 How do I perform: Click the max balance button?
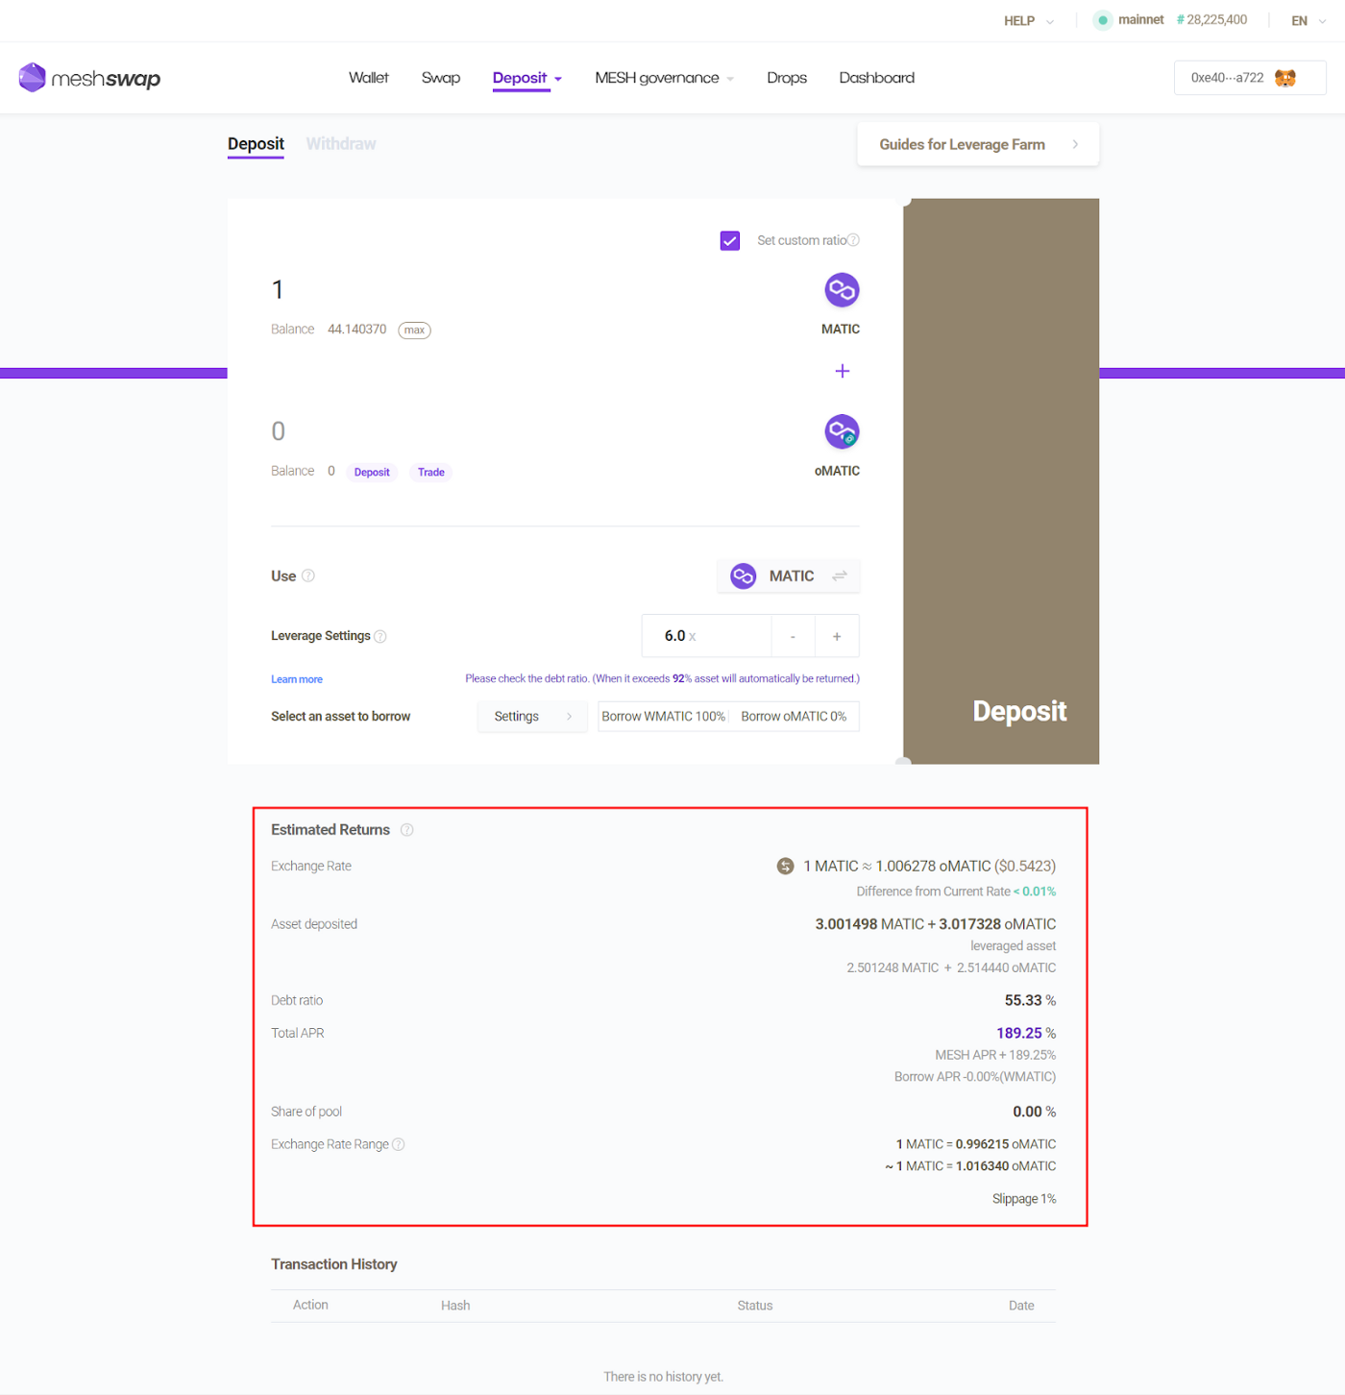tap(415, 330)
